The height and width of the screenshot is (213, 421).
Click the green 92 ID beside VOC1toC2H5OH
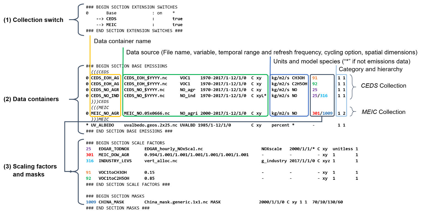click(x=88, y=178)
